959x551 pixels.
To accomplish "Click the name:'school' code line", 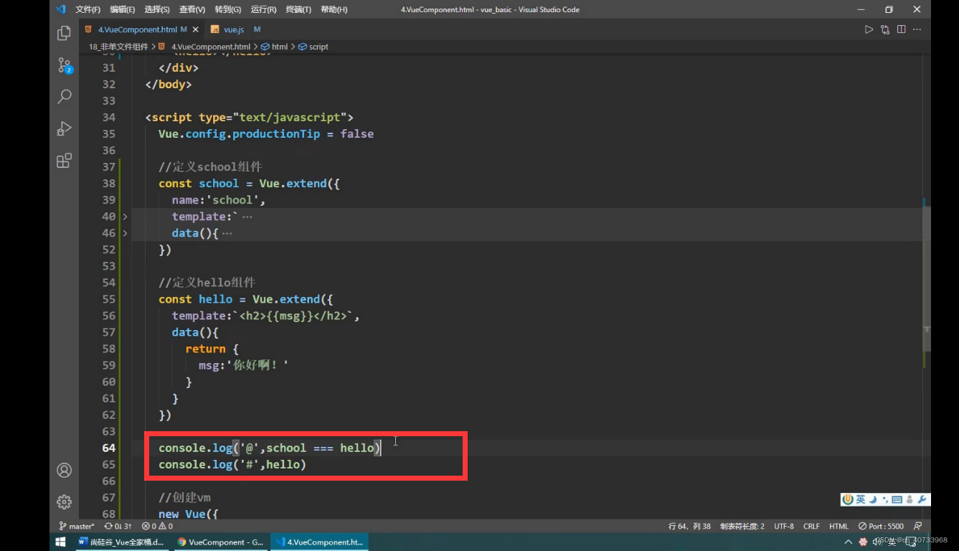I will (219, 199).
